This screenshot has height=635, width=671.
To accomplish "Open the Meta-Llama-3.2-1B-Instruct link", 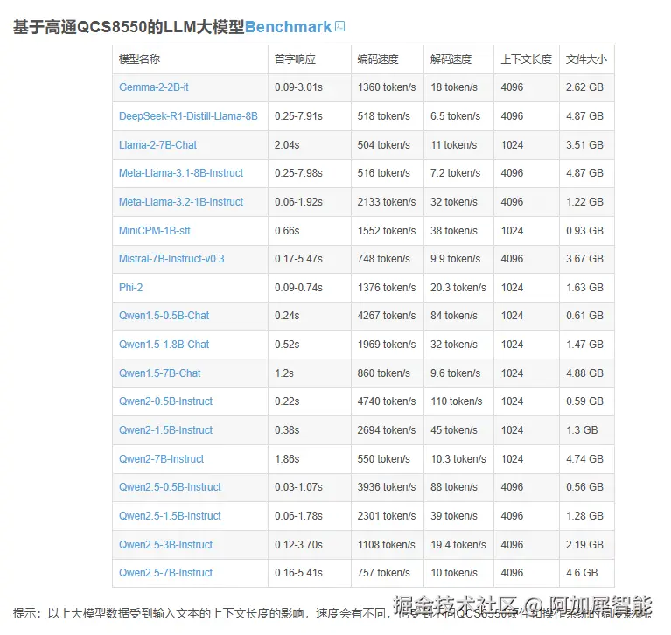I will 181,201.
